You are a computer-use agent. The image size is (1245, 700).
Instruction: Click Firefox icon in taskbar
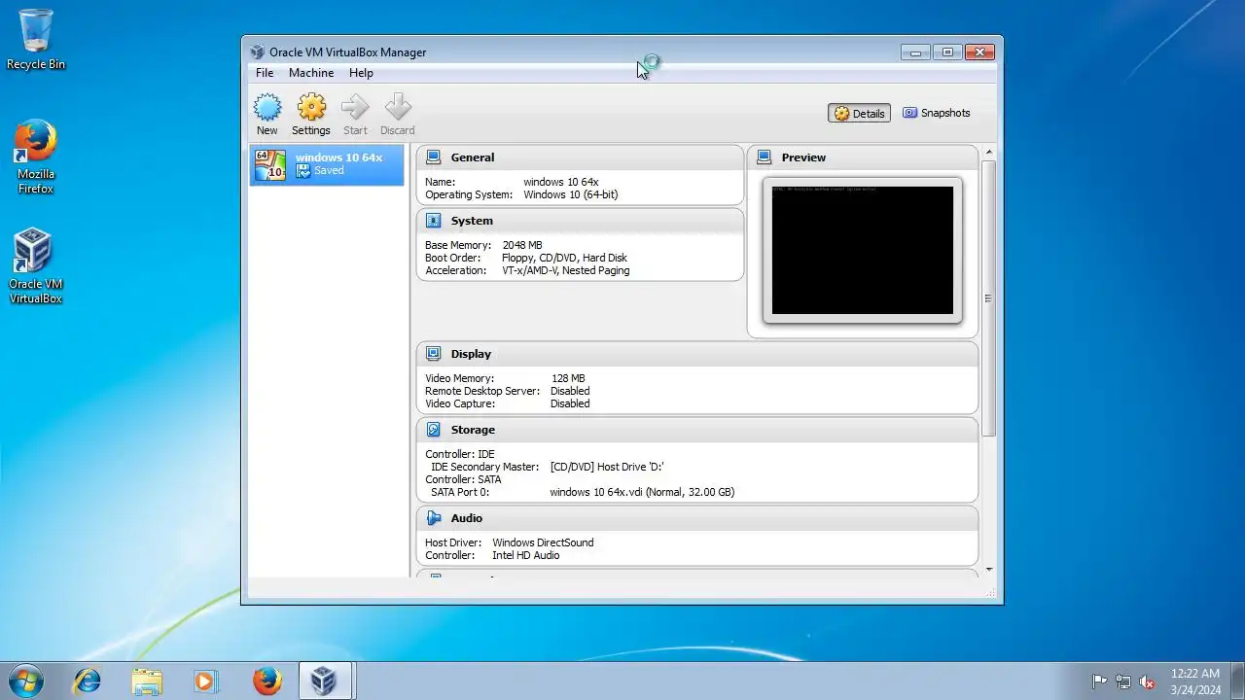click(267, 681)
